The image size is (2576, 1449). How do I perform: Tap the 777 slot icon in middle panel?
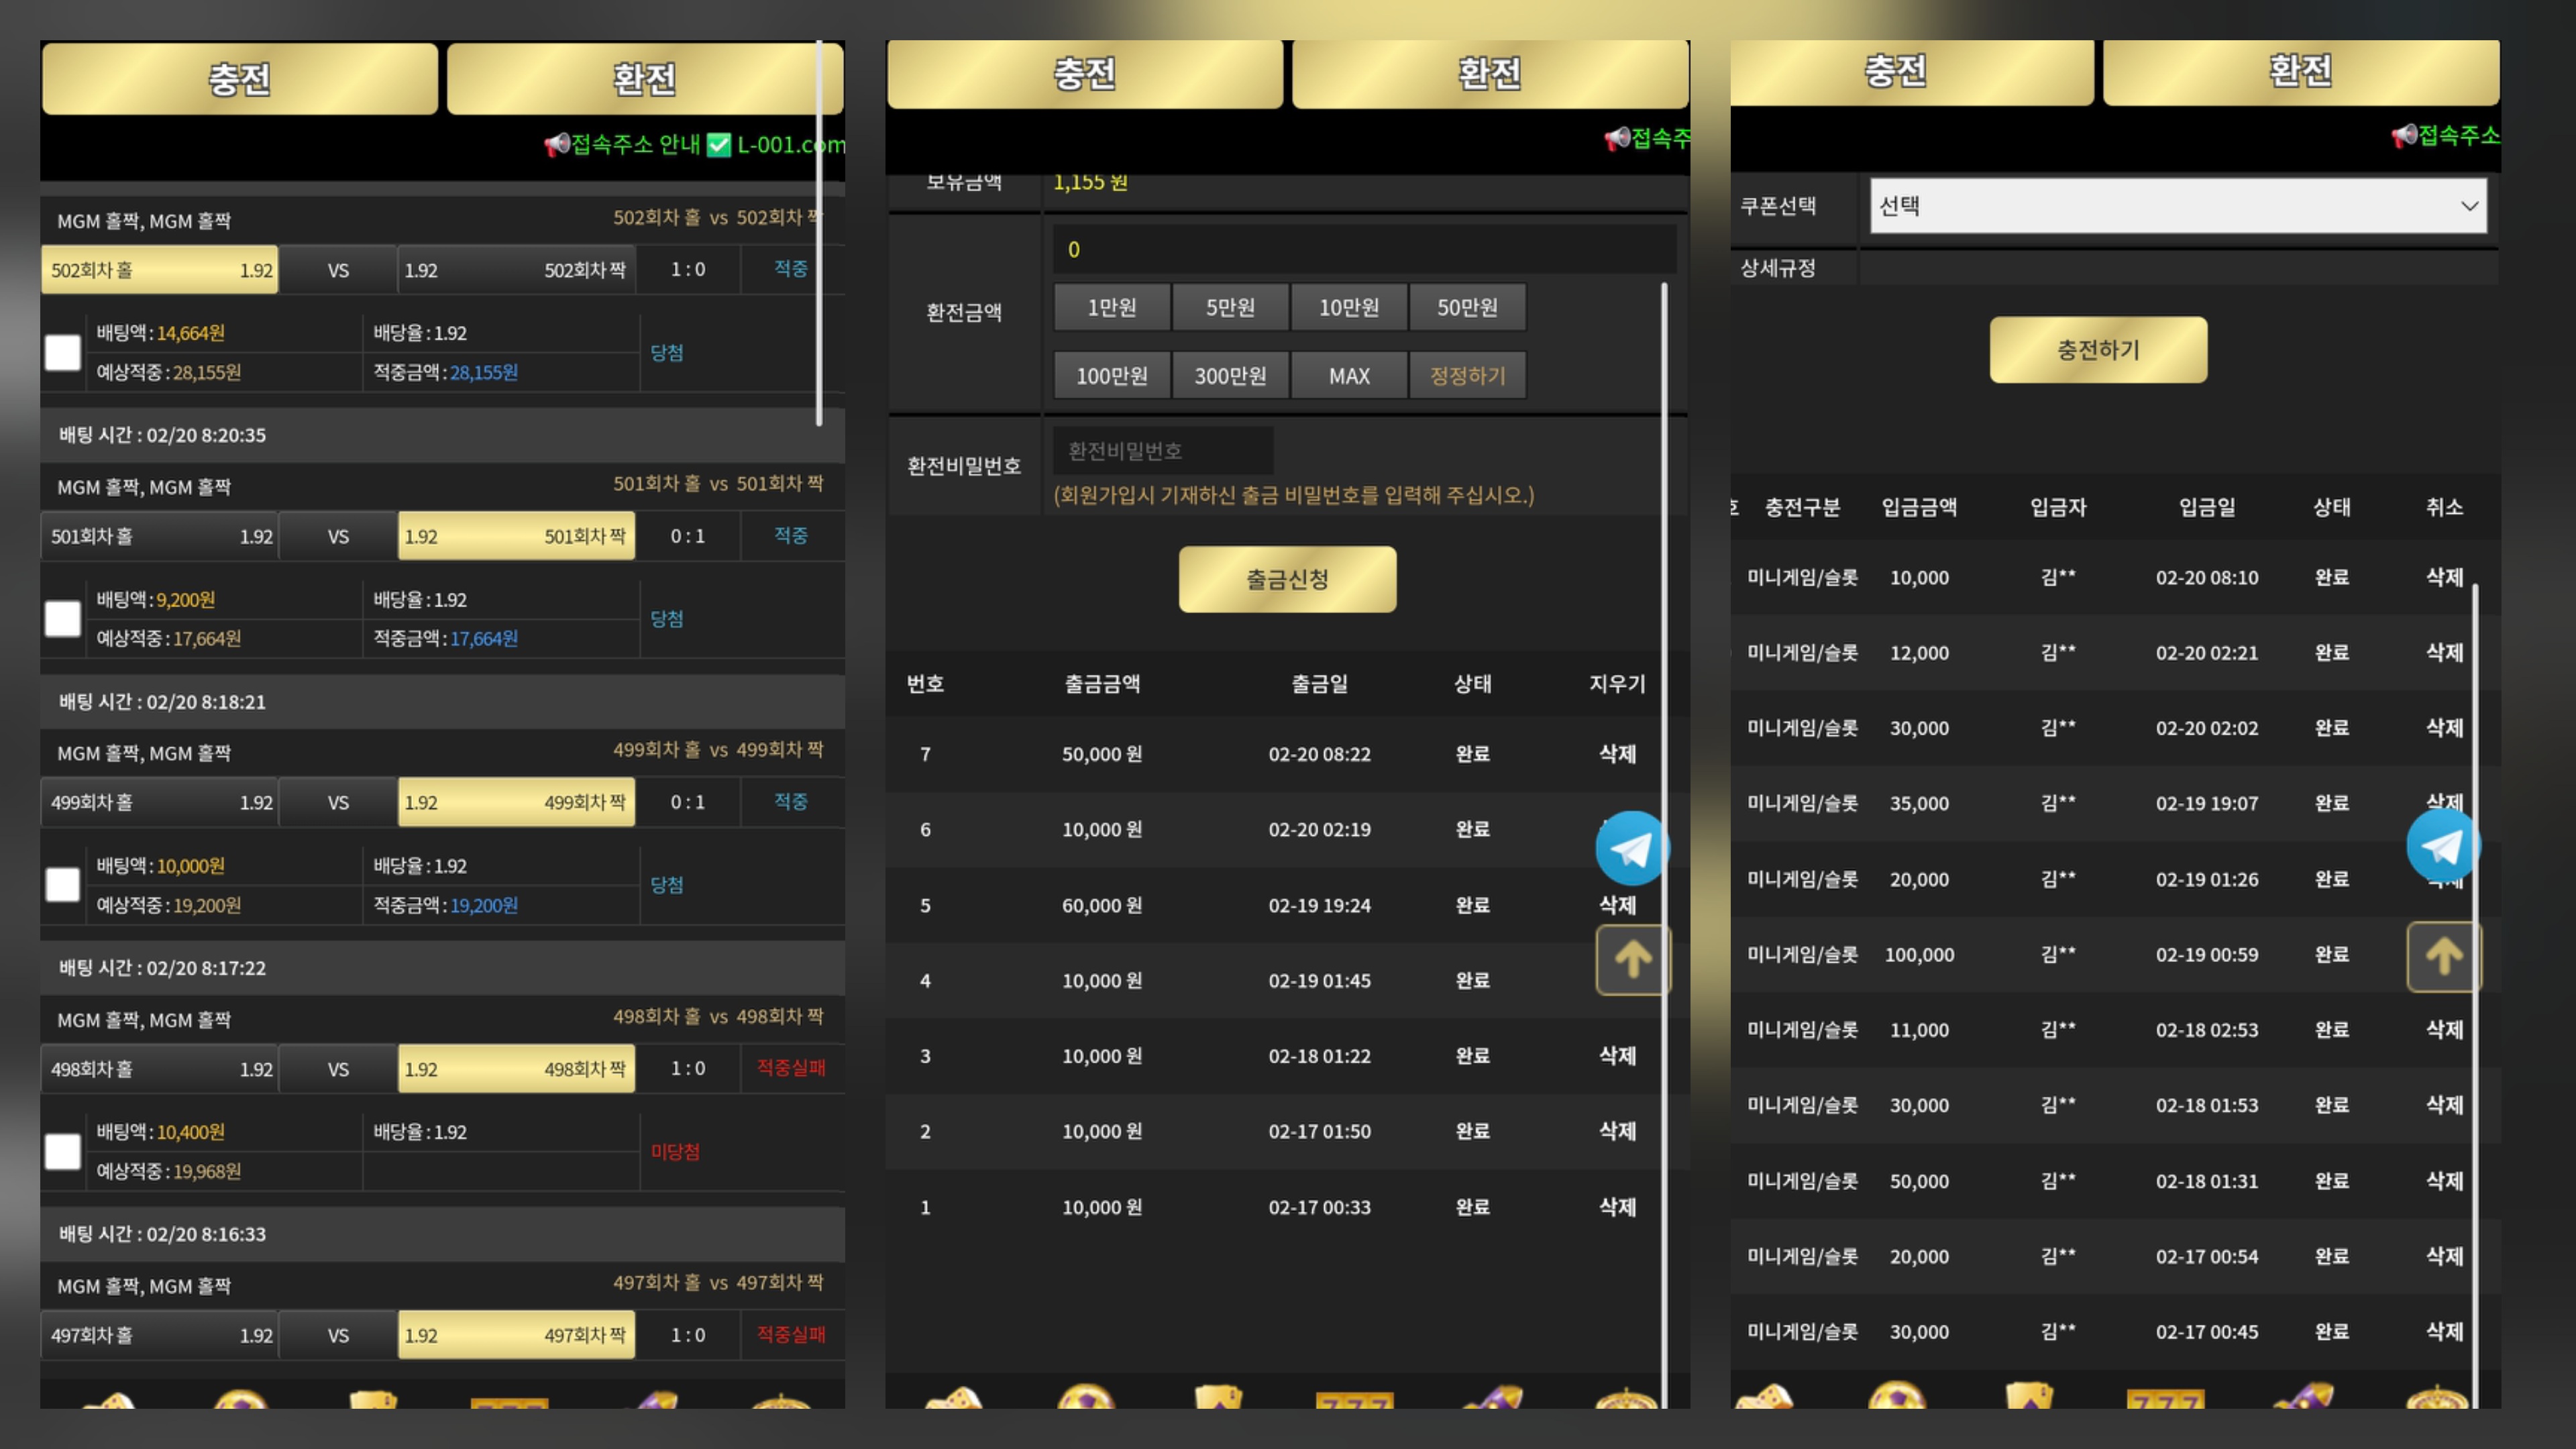(1354, 1398)
